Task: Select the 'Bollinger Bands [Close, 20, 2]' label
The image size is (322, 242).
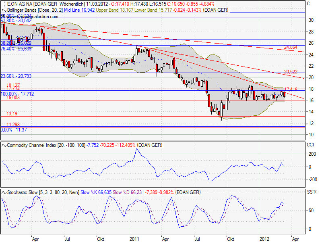Action: point(35,10)
